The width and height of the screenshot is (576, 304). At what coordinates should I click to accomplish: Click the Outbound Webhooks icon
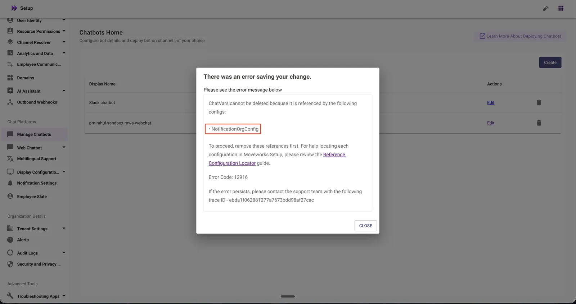(x=10, y=102)
